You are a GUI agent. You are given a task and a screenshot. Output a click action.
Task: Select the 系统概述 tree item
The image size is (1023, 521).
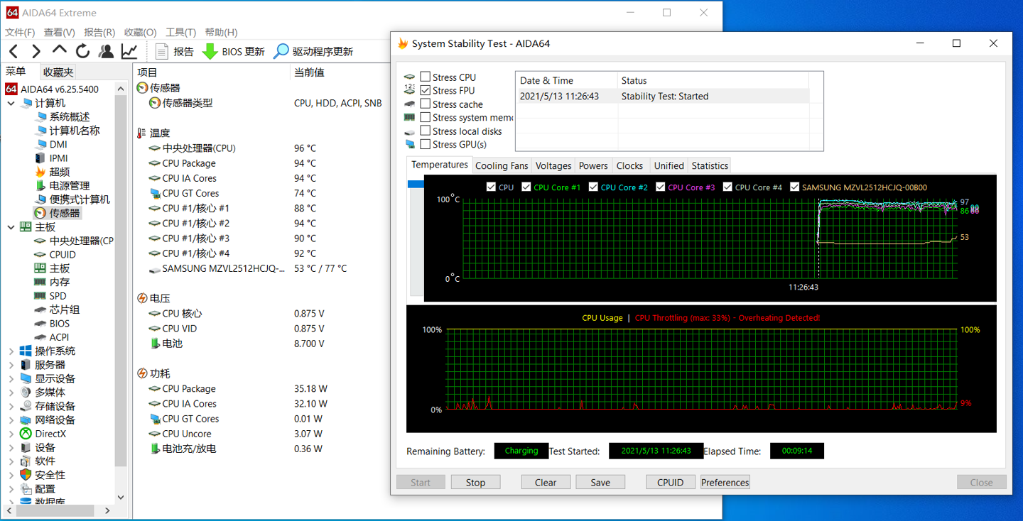coord(62,116)
